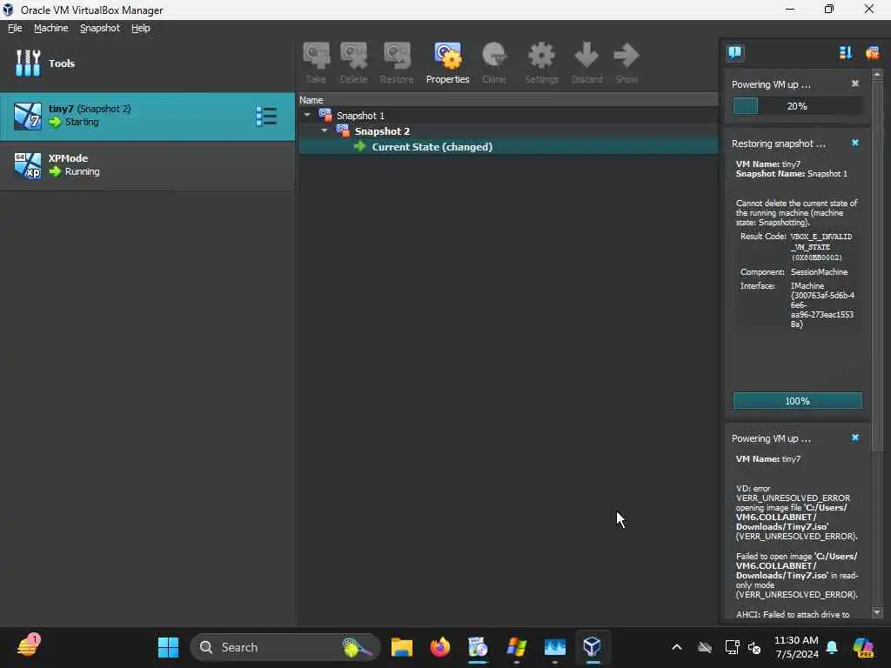Toggle the notification center icon
The image size is (891, 668).
point(734,53)
